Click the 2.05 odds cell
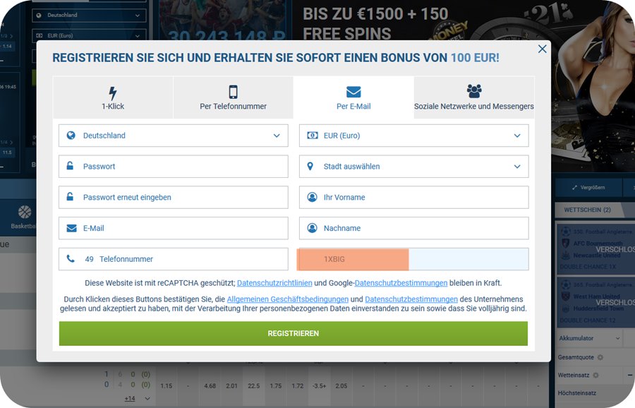Screen dimensions: 635x408 coord(341,385)
